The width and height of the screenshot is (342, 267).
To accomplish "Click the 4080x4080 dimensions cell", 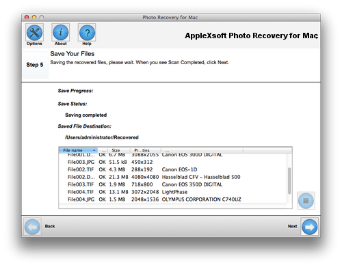I will point(145,177).
